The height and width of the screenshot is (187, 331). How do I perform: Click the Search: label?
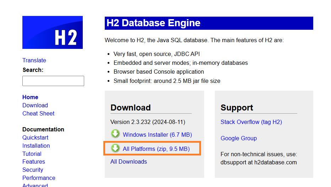click(33, 70)
